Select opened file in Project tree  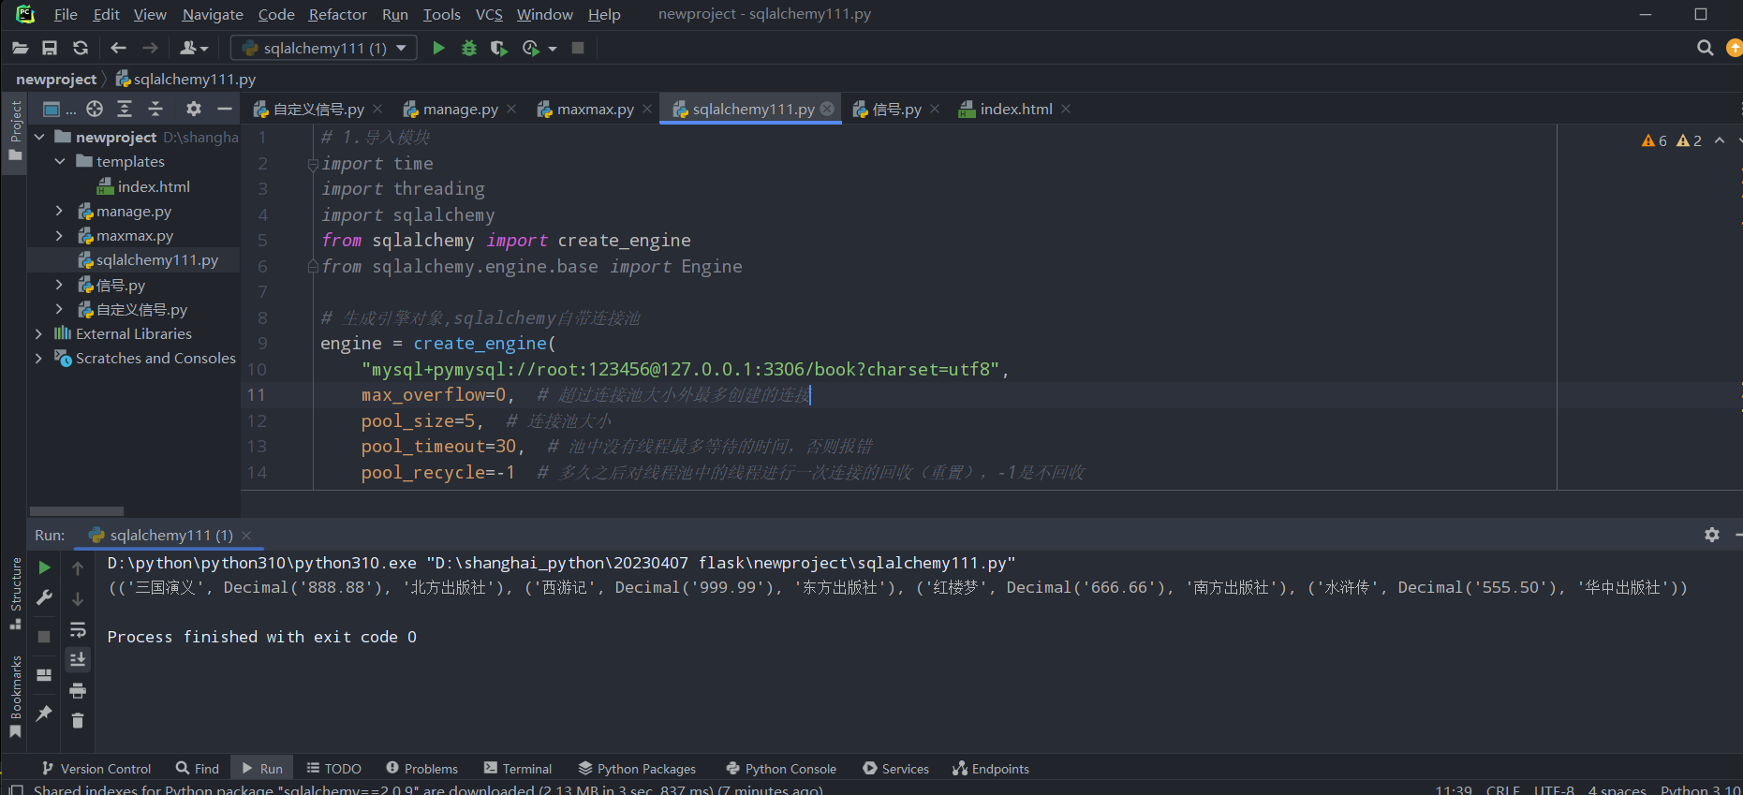[95, 109]
